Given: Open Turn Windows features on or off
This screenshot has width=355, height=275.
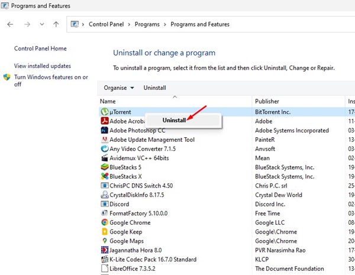Looking at the screenshot, I should (x=51, y=80).
